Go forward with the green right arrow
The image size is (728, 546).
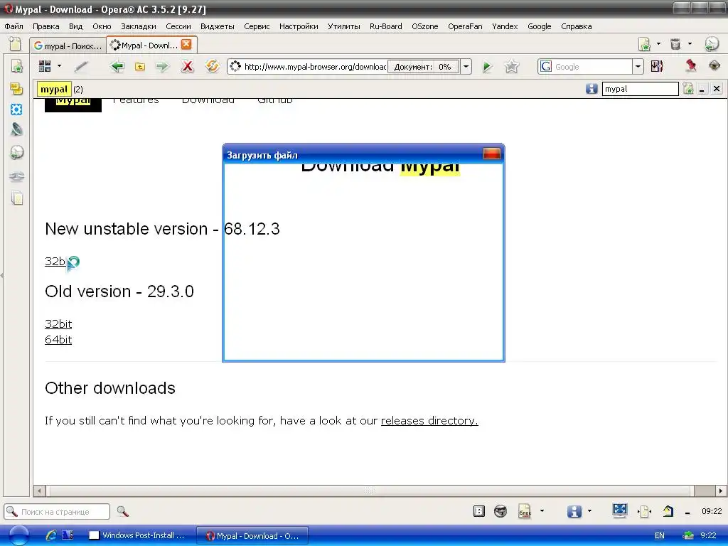pos(162,66)
